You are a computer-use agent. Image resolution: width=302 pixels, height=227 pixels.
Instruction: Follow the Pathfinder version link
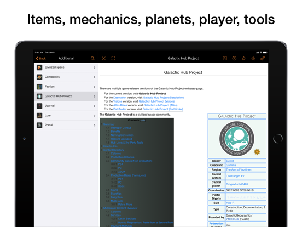[120, 109]
